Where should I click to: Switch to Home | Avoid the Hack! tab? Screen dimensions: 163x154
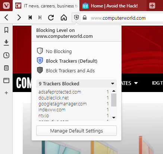click(x=113, y=6)
